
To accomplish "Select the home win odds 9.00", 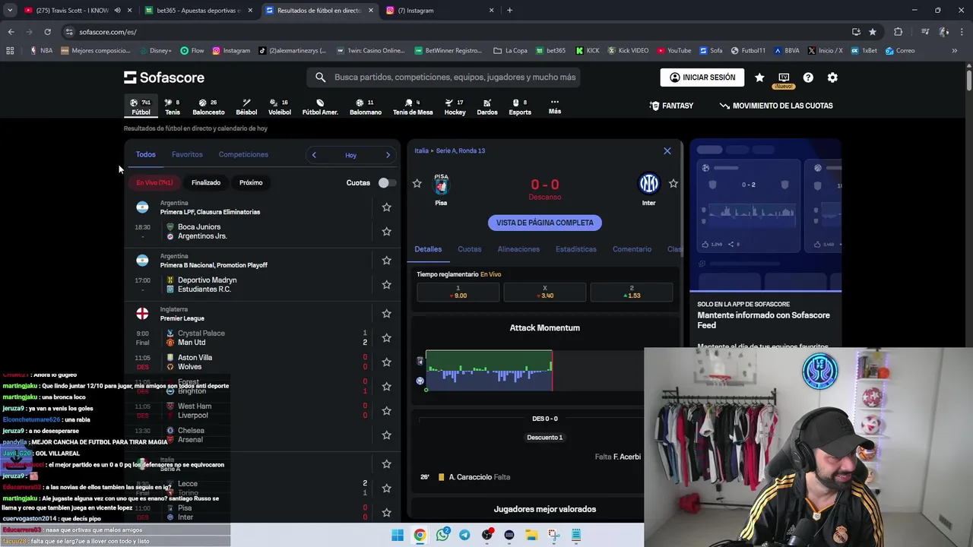I will [x=458, y=292].
